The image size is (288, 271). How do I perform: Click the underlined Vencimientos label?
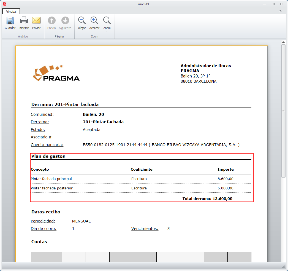click(x=145, y=229)
